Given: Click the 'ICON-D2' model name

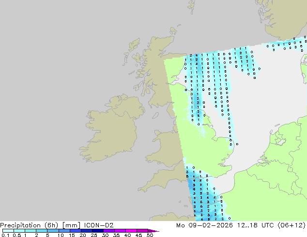Looking at the screenshot, I should click(99, 225).
